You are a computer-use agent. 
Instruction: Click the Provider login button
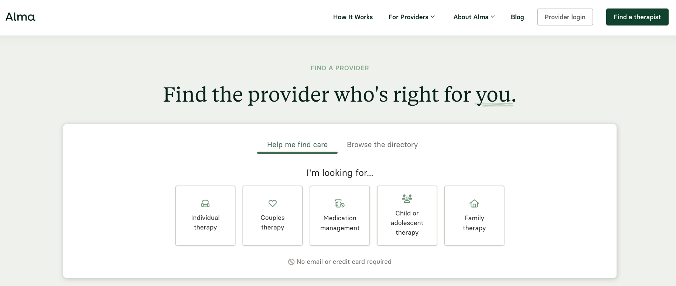click(x=565, y=17)
